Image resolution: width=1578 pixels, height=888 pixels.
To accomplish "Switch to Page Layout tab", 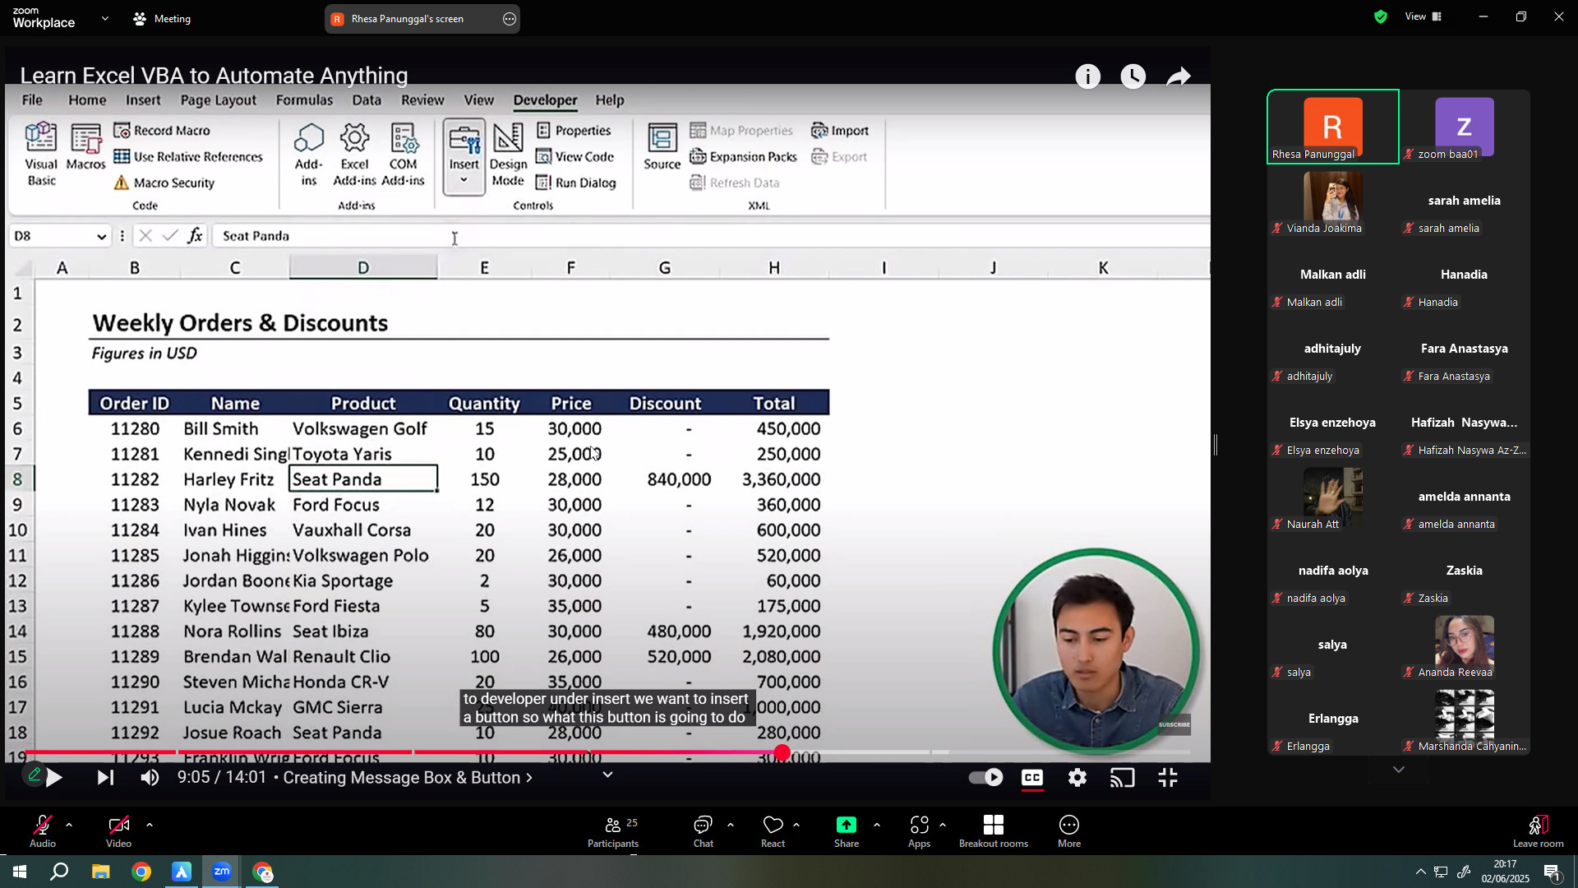I will point(219,100).
